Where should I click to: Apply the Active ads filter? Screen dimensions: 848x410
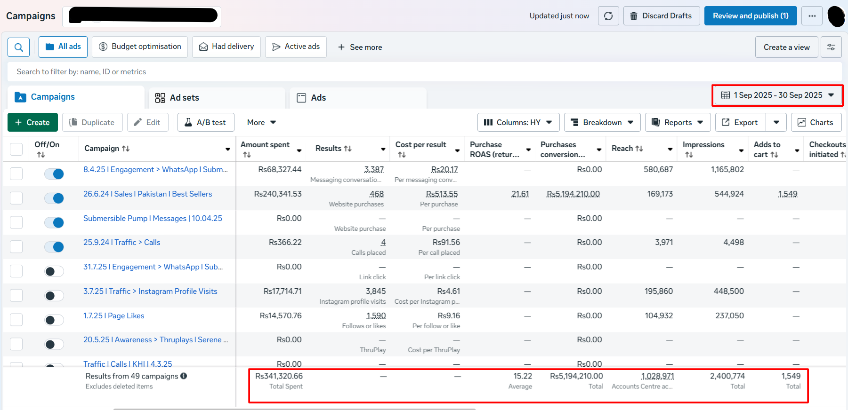pos(296,47)
